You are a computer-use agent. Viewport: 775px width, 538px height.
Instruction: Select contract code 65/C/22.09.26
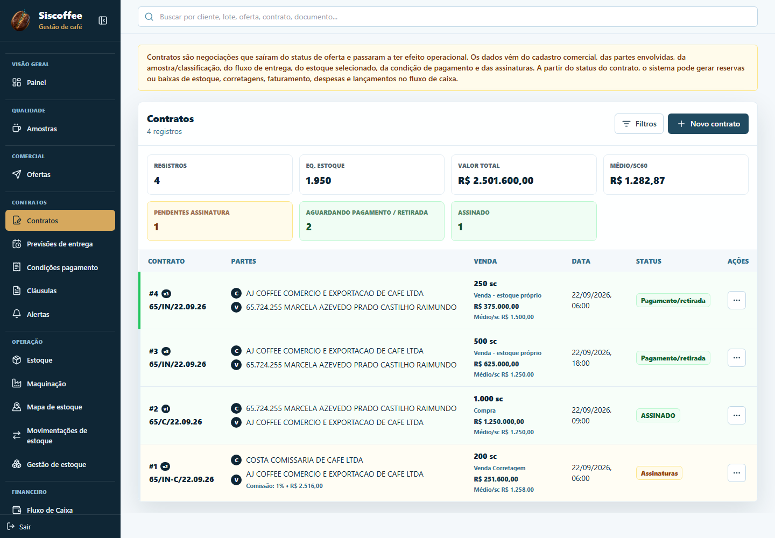click(x=175, y=422)
